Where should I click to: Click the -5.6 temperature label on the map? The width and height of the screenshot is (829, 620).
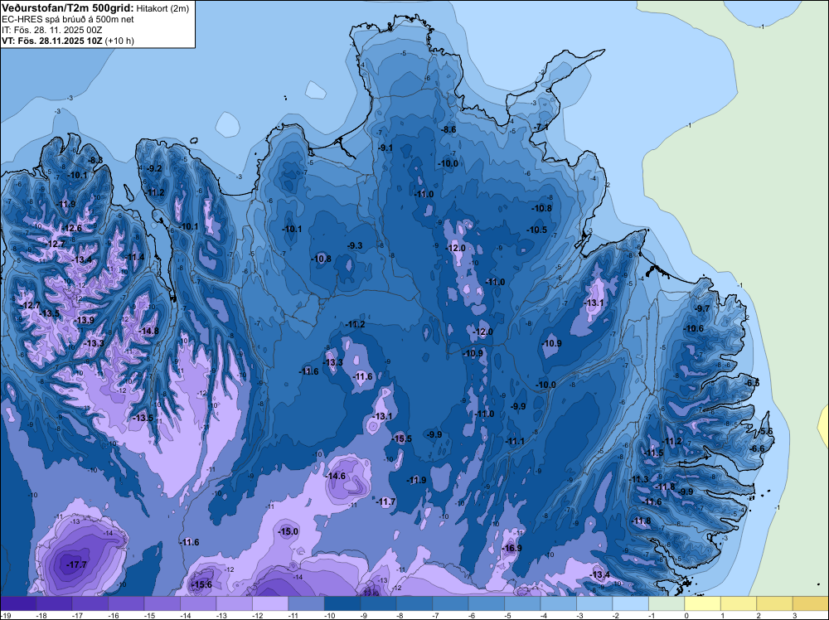coord(765,432)
